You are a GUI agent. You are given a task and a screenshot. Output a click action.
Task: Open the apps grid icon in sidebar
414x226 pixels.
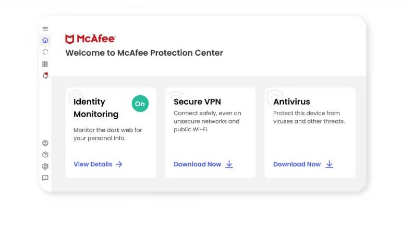pyautogui.click(x=45, y=64)
